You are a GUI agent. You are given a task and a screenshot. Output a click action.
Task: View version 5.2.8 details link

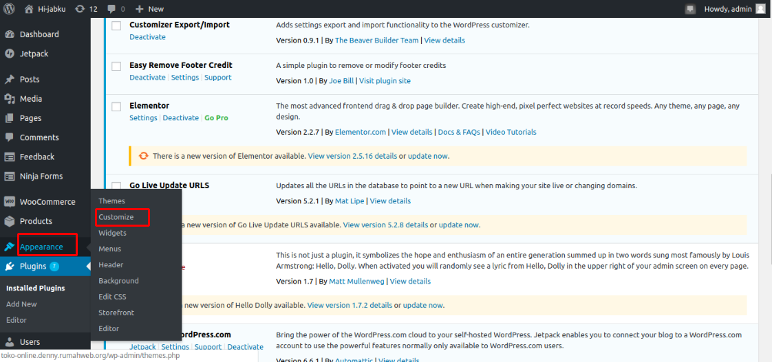point(385,225)
